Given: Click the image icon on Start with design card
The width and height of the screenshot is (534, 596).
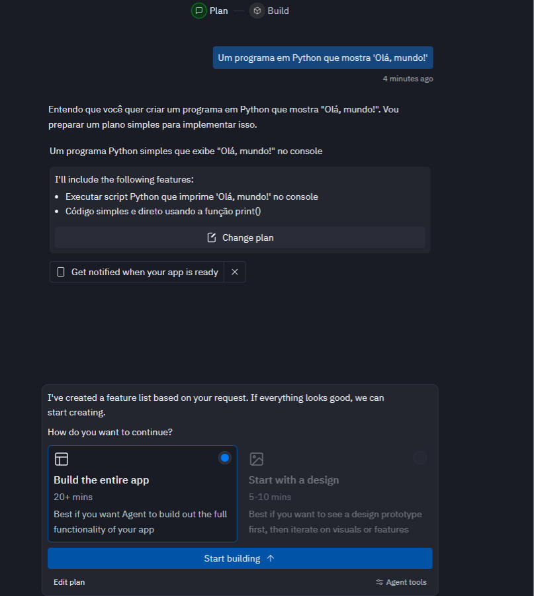Looking at the screenshot, I should pos(256,457).
